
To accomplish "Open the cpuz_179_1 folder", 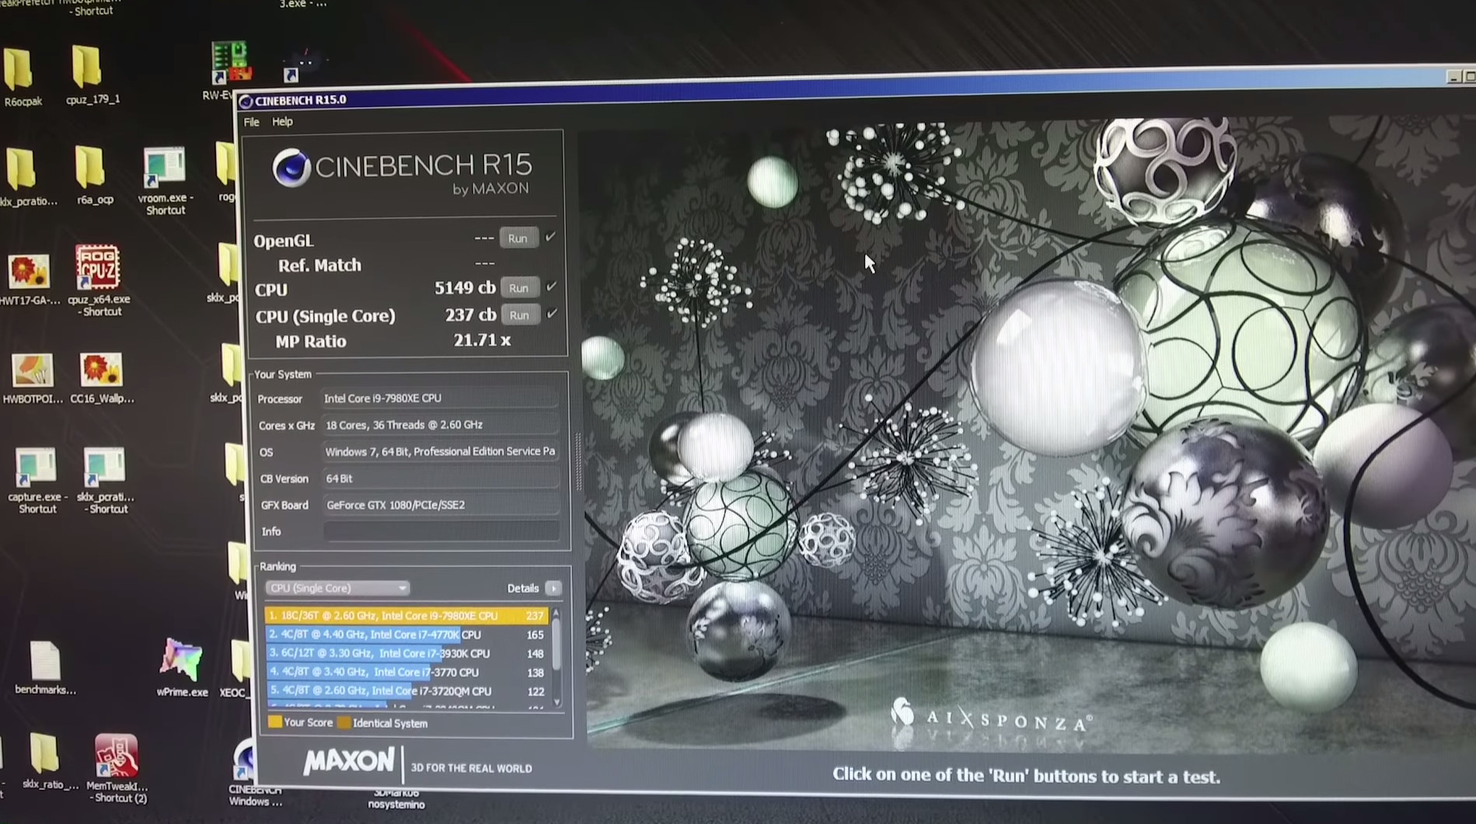I will pyautogui.click(x=87, y=68).
